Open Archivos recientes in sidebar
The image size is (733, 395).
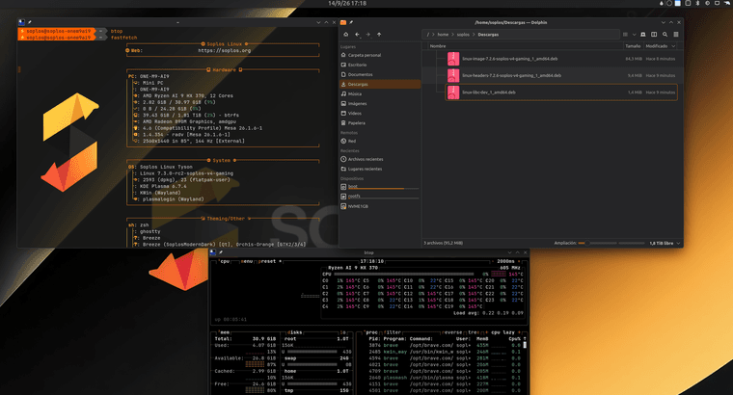(x=380, y=159)
